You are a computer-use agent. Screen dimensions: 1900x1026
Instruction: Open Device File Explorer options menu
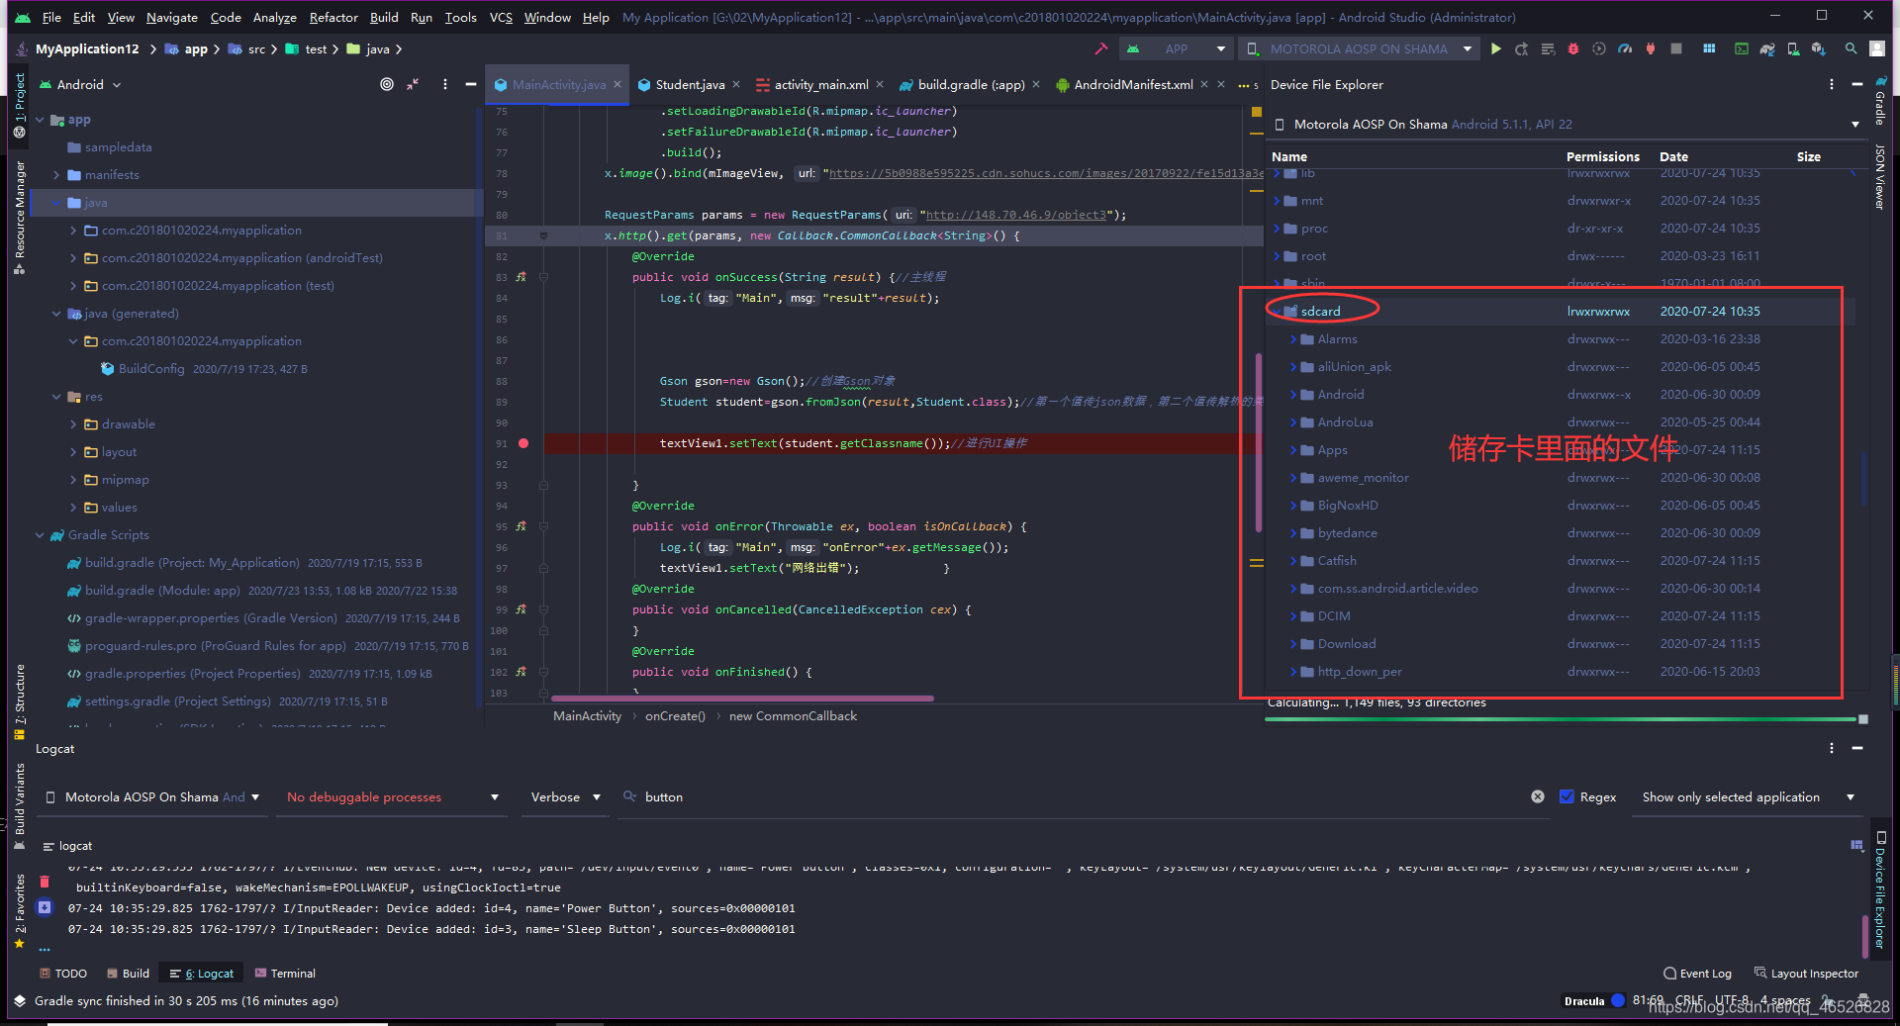point(1832,84)
